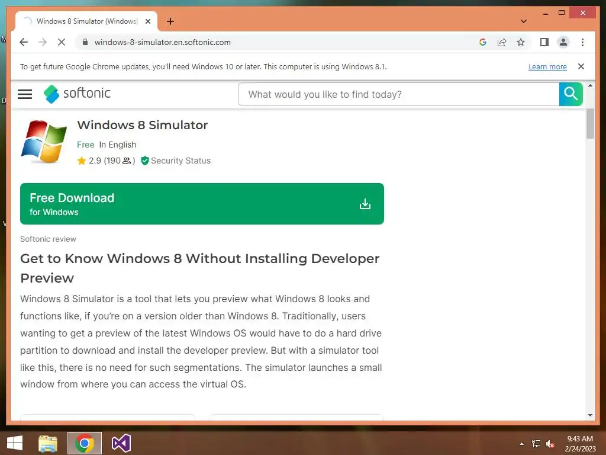Viewport: 606px width, 455px height.
Task: Click the Windows 8 Simulator title
Action: 142,125
